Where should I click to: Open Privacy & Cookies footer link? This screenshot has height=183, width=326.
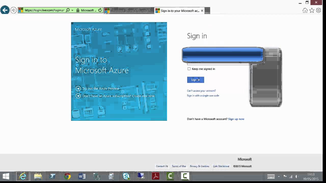[x=199, y=166]
